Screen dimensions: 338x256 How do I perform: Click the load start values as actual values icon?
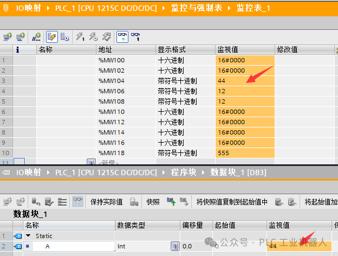[49, 202]
